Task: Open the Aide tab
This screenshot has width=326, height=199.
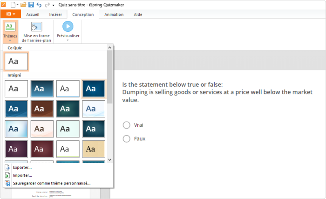Action: [x=138, y=14]
